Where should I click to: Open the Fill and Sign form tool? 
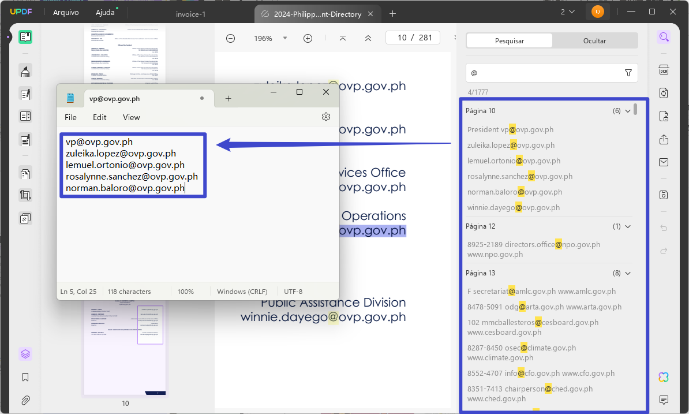coord(25,140)
